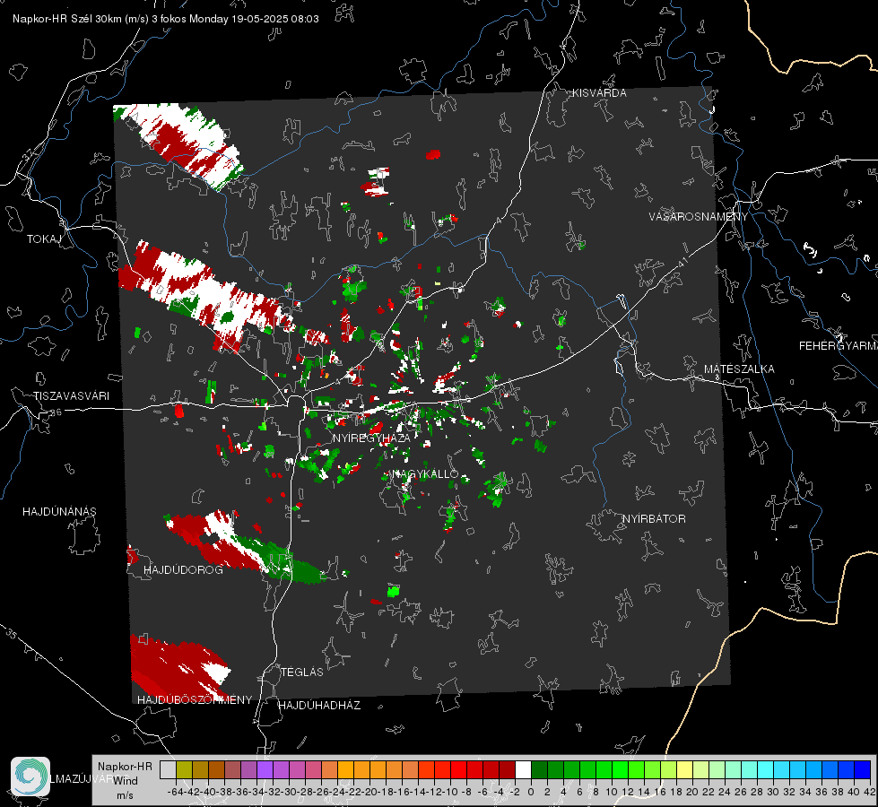Click road number 41 near Vásárosnamény
878x807 pixels.
tap(682, 262)
